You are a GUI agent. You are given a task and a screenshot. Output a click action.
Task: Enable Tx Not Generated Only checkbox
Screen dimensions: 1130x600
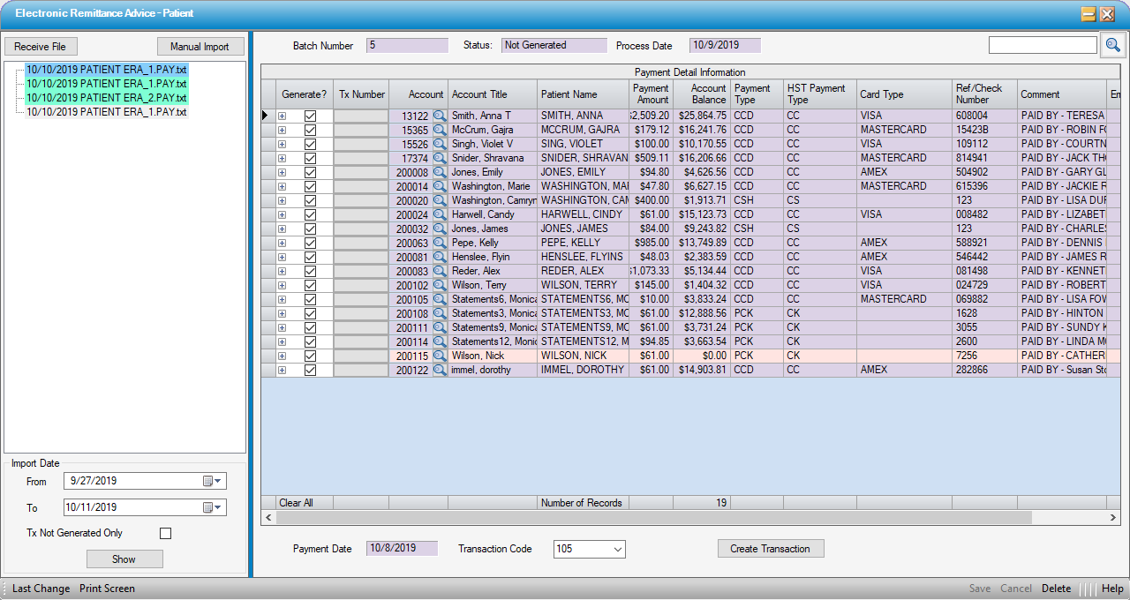tap(165, 534)
